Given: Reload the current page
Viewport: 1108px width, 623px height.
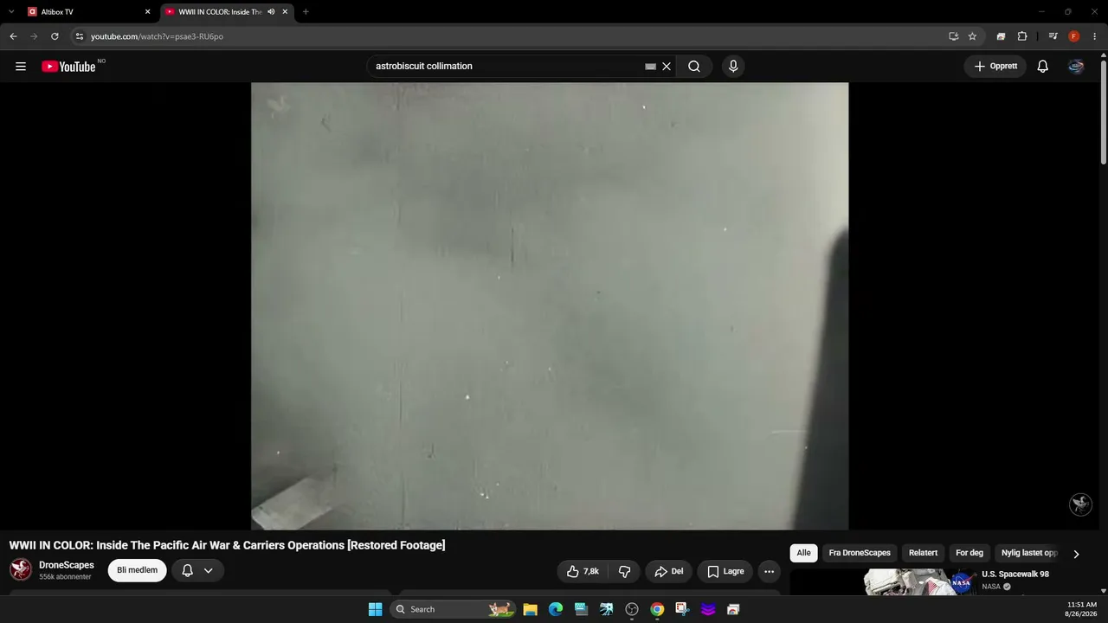Looking at the screenshot, I should click(x=55, y=36).
